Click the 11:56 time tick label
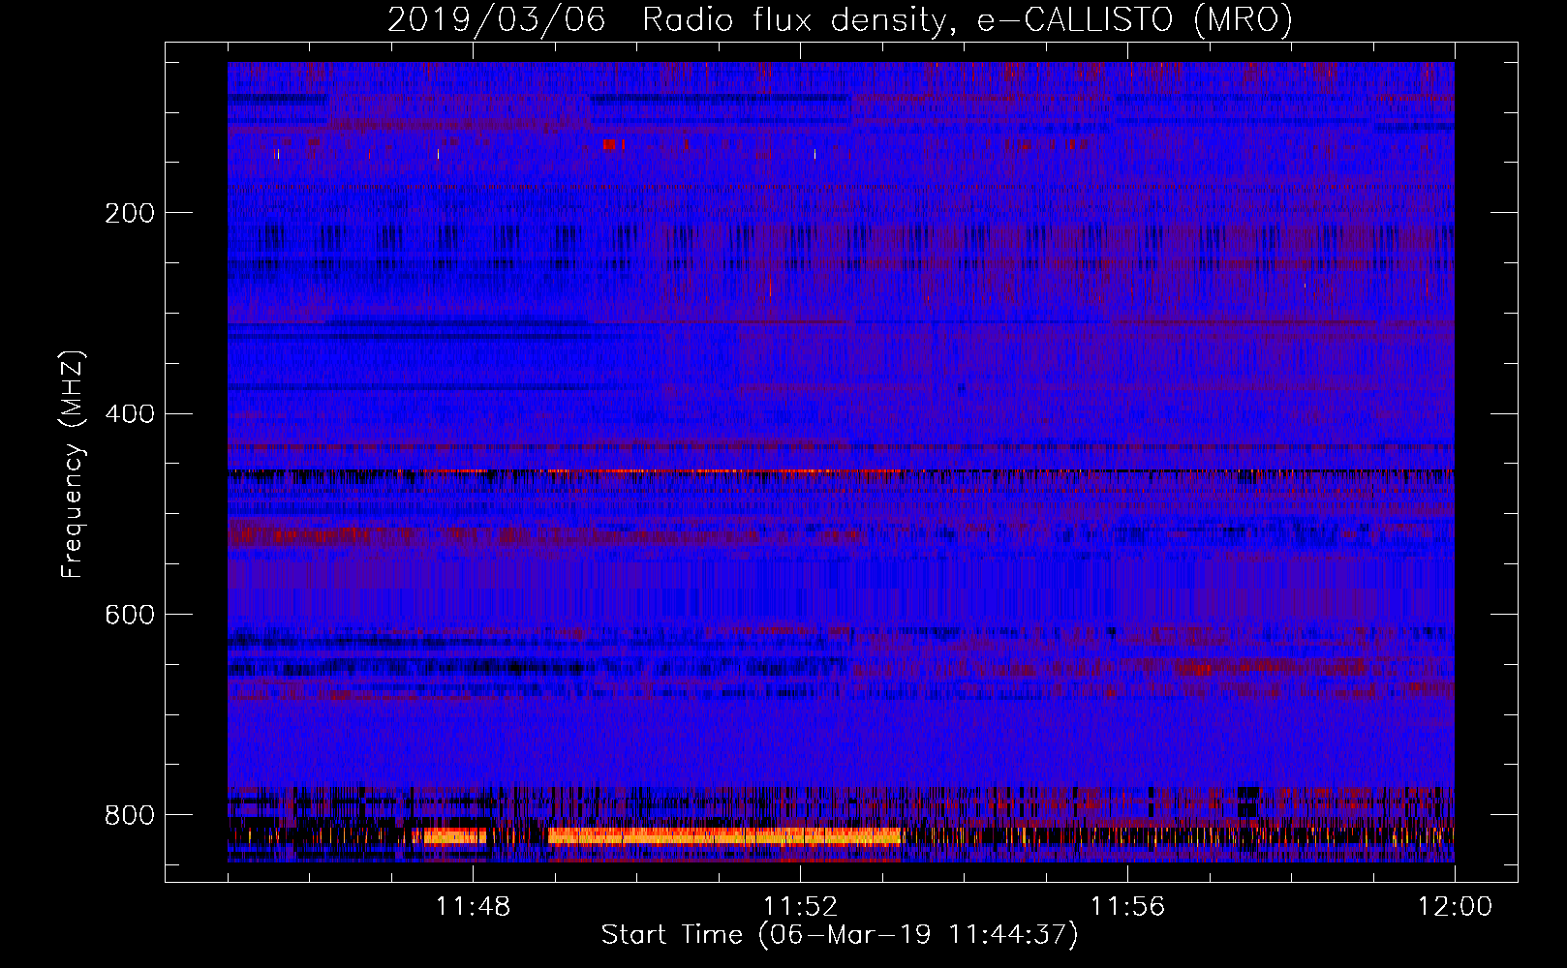Image resolution: width=1567 pixels, height=968 pixels. 1127,907
